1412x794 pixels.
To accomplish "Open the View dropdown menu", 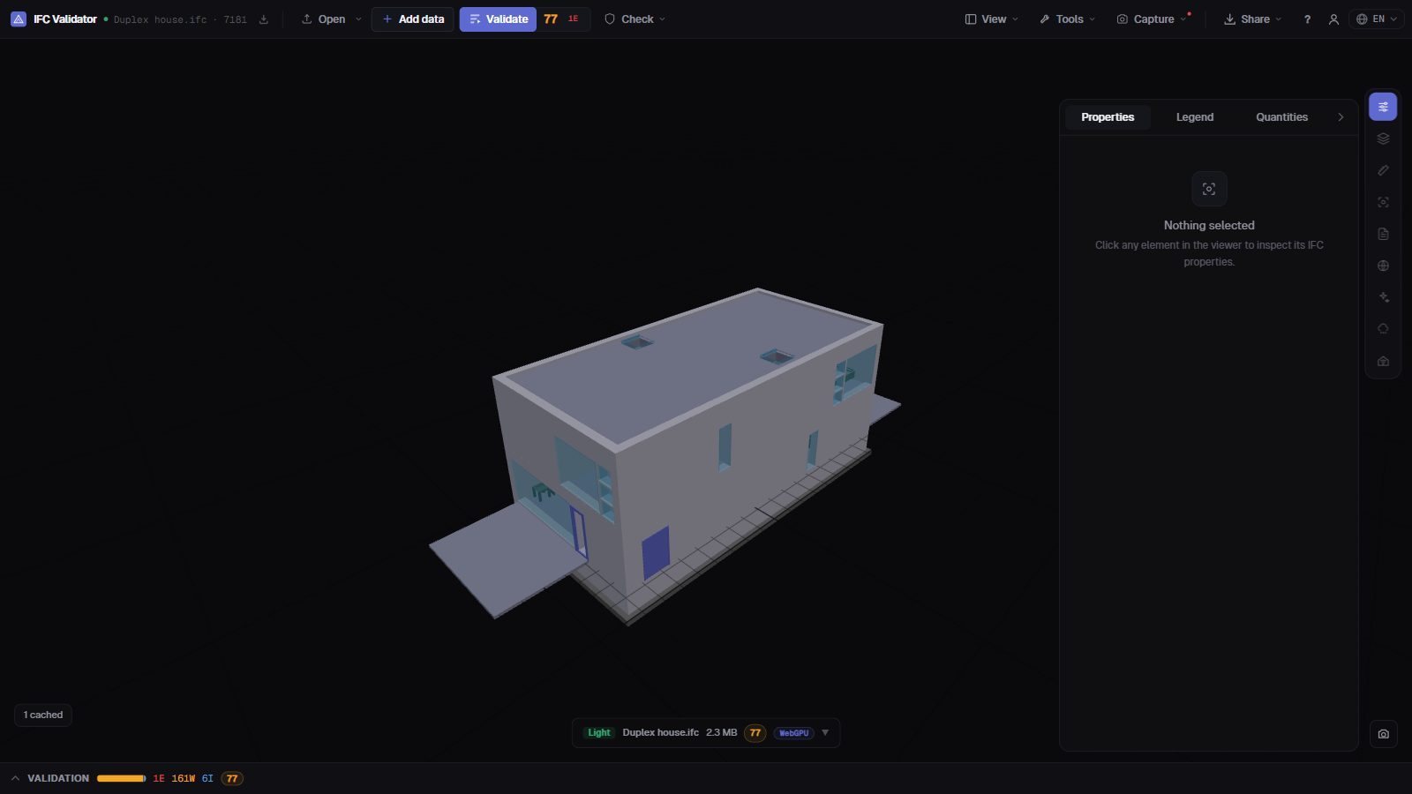I will click(x=991, y=19).
